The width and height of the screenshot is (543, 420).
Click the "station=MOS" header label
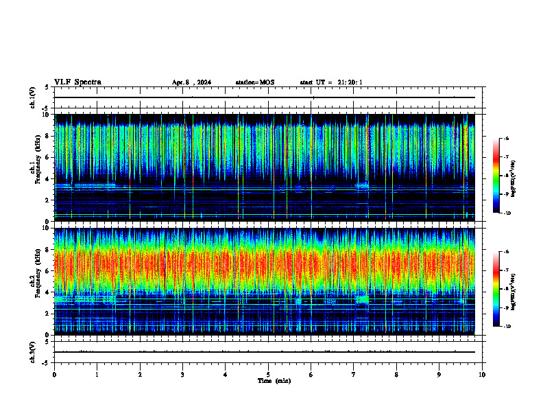pos(255,82)
